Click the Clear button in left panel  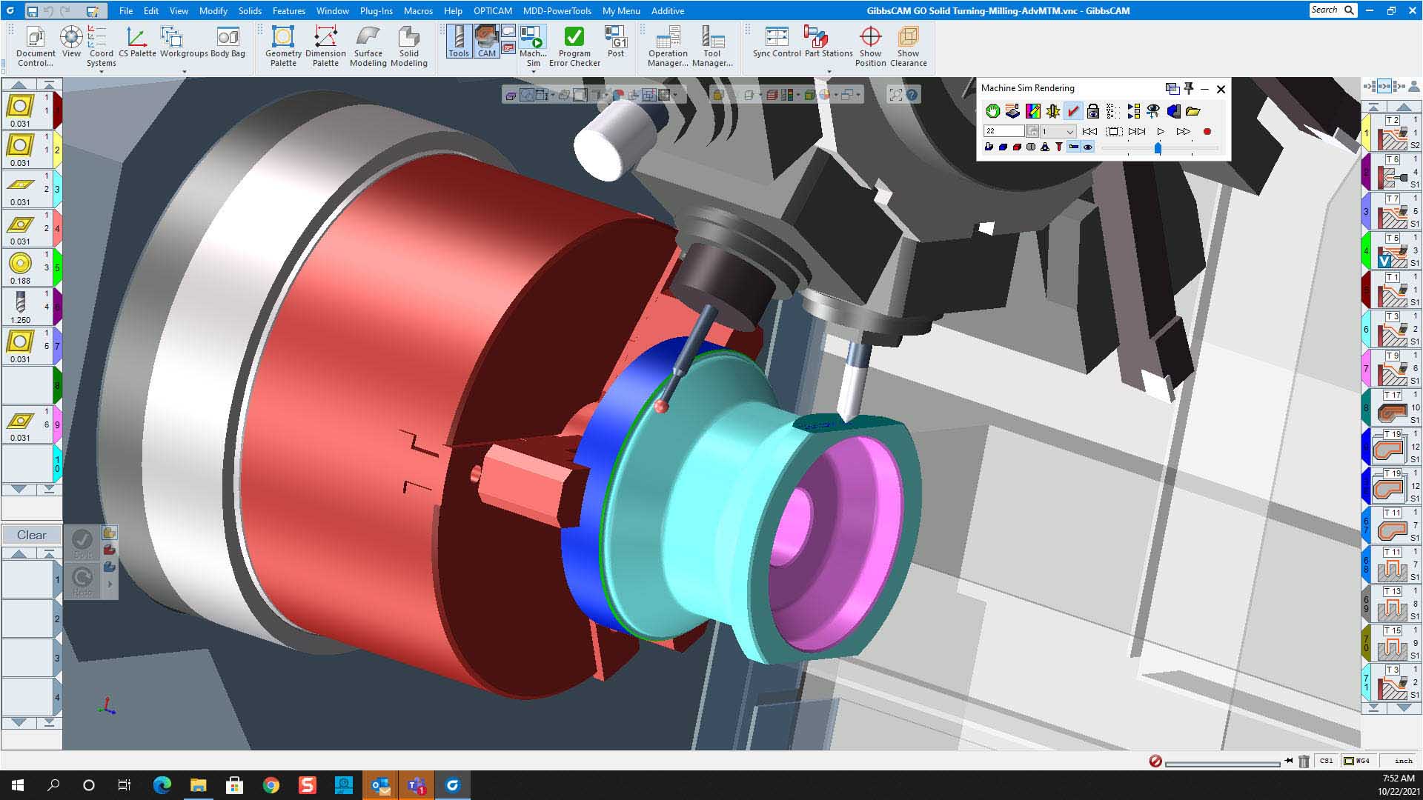point(33,533)
